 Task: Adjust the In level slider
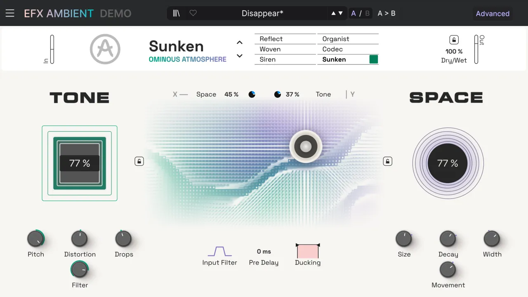click(x=52, y=49)
